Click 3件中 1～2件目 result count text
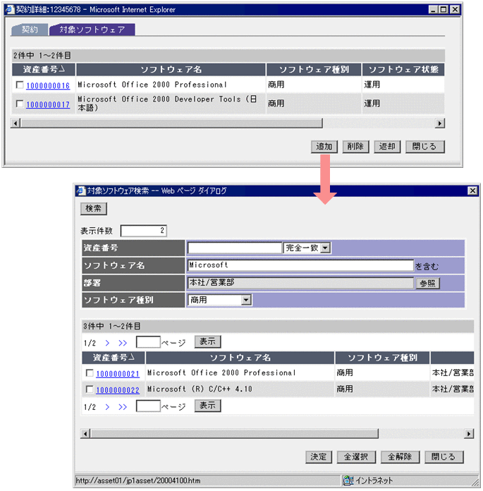483x491 pixels. (111, 326)
